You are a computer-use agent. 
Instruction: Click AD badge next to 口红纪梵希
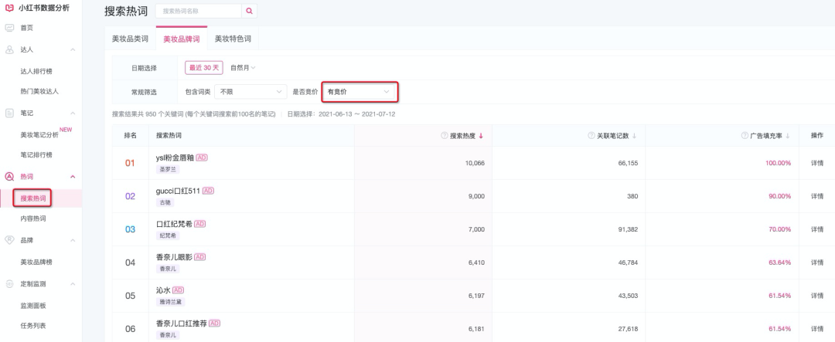[x=199, y=224]
